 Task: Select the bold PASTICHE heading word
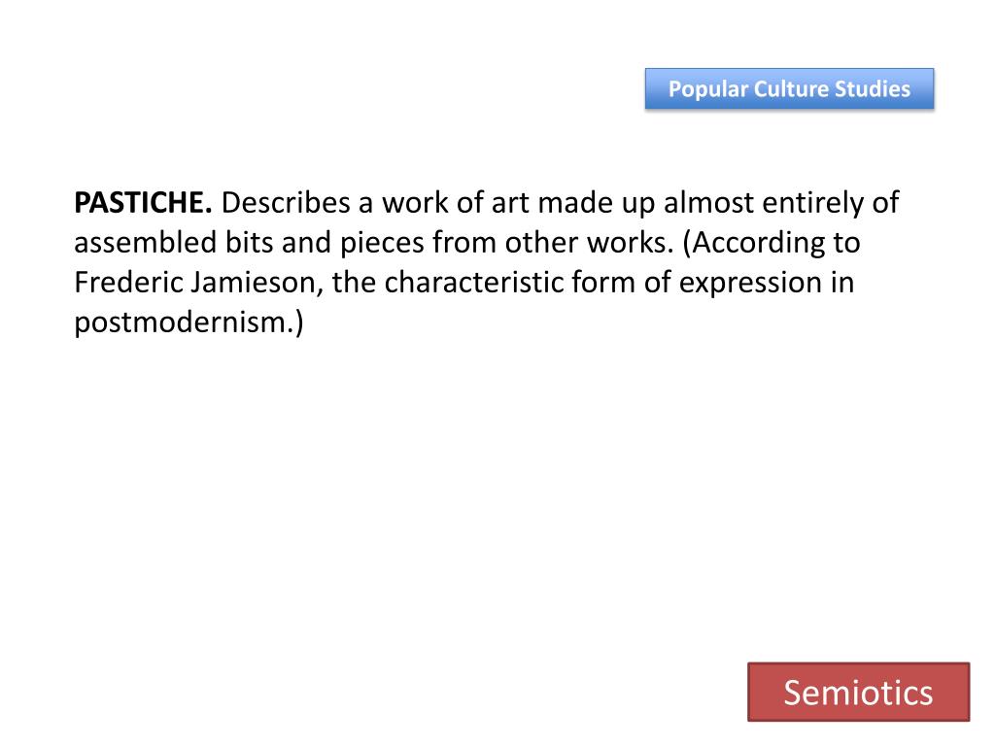point(143,203)
